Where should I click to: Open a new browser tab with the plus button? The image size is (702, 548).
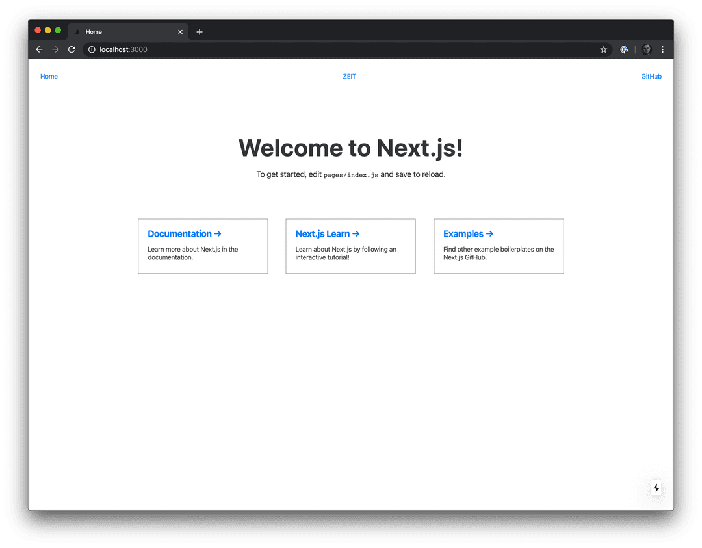click(x=200, y=31)
